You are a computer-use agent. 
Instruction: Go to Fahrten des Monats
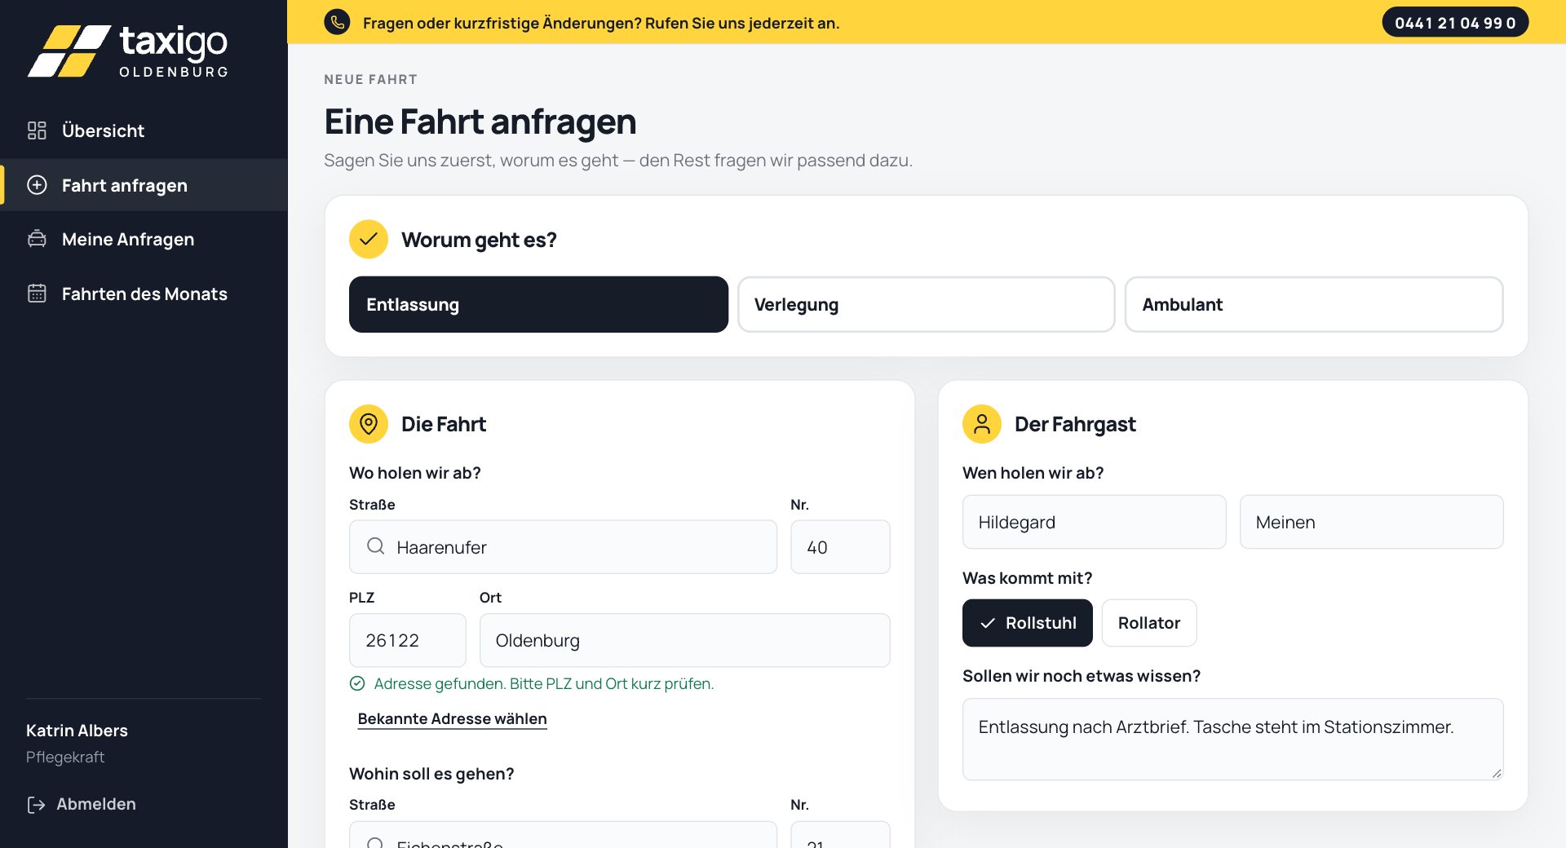click(144, 294)
